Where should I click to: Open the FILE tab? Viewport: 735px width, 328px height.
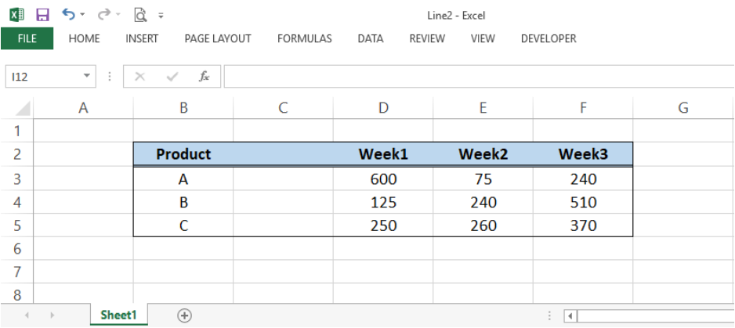coord(27,38)
